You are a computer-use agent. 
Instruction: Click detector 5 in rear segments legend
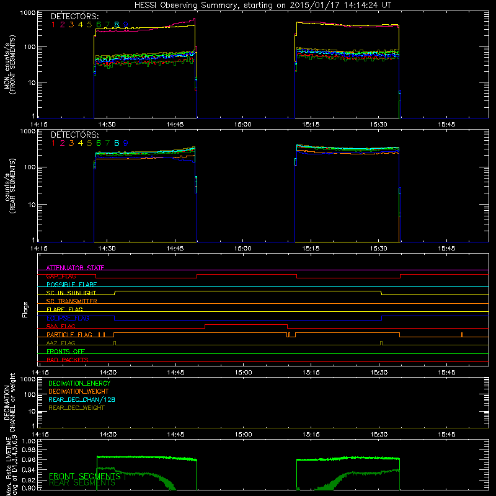(x=89, y=143)
